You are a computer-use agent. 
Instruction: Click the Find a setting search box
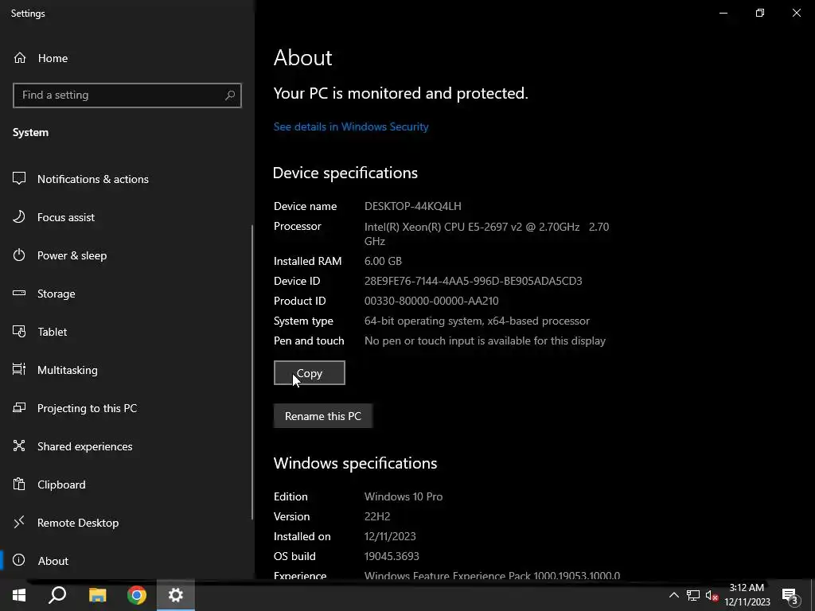pyautogui.click(x=127, y=95)
